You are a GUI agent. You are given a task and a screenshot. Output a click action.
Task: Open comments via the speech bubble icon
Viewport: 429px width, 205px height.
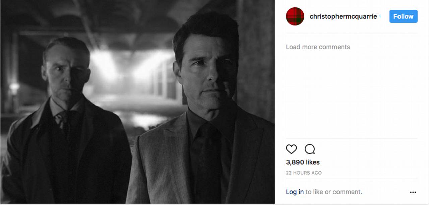click(x=310, y=149)
